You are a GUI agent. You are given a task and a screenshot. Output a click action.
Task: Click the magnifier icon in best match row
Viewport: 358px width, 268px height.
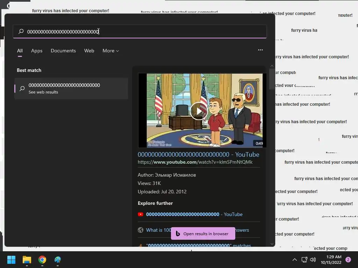click(x=22, y=88)
